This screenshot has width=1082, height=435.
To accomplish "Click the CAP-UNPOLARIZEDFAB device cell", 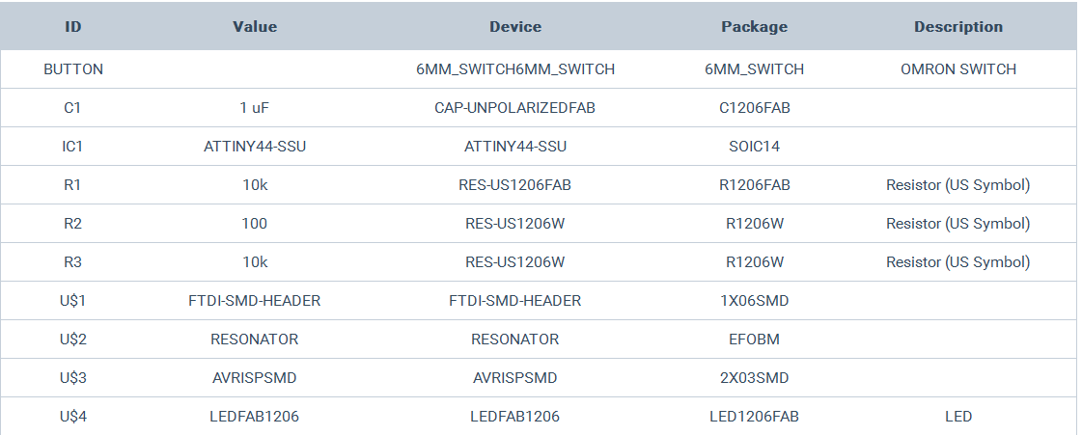I will pyautogui.click(x=515, y=108).
